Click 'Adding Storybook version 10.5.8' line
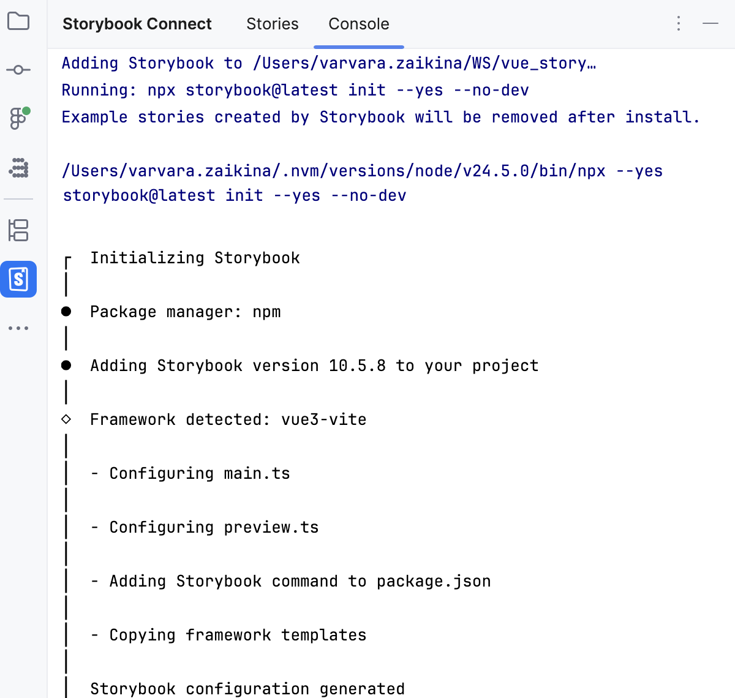735x698 pixels. click(314, 366)
